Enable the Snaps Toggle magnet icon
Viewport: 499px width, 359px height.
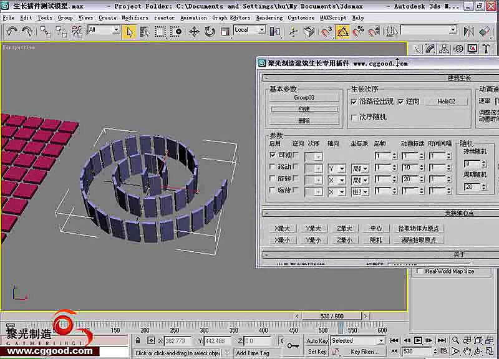point(323,32)
